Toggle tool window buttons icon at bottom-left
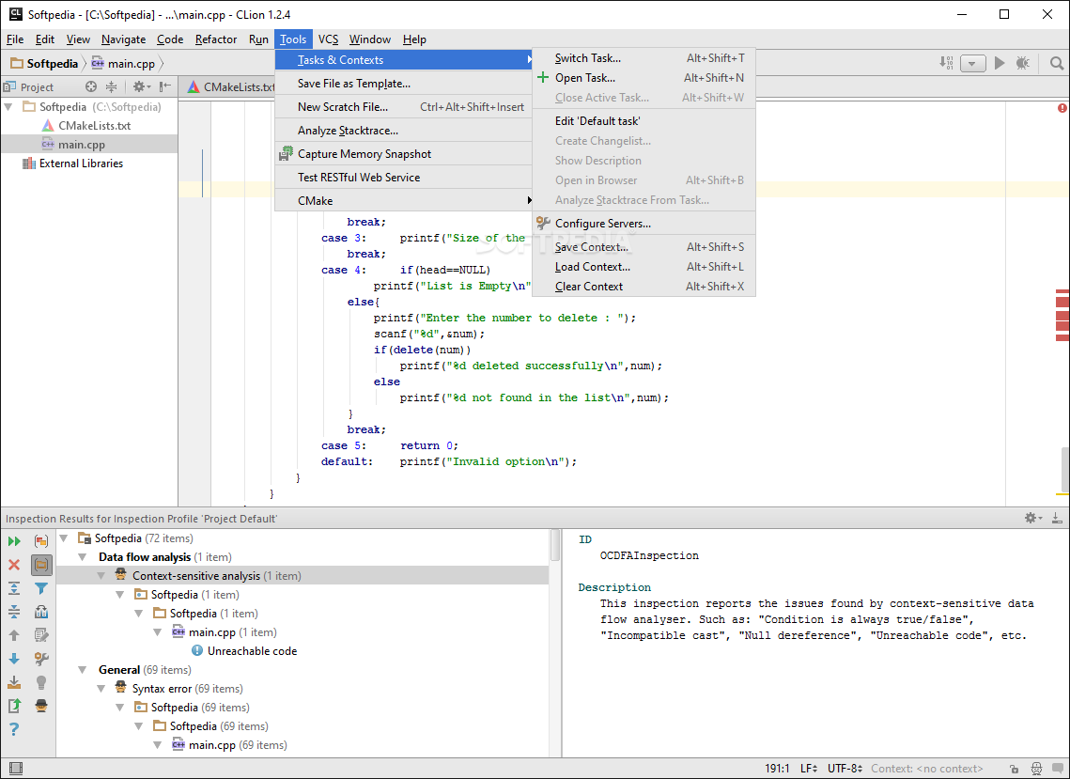Image resolution: width=1070 pixels, height=779 pixels. 16,769
